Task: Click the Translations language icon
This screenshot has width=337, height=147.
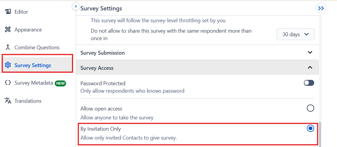Action: (x=8, y=101)
